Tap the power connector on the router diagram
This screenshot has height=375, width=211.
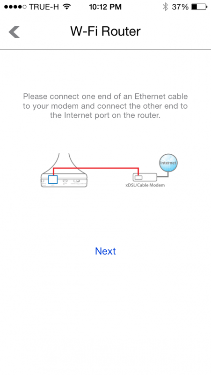pyautogui.click(x=65, y=181)
